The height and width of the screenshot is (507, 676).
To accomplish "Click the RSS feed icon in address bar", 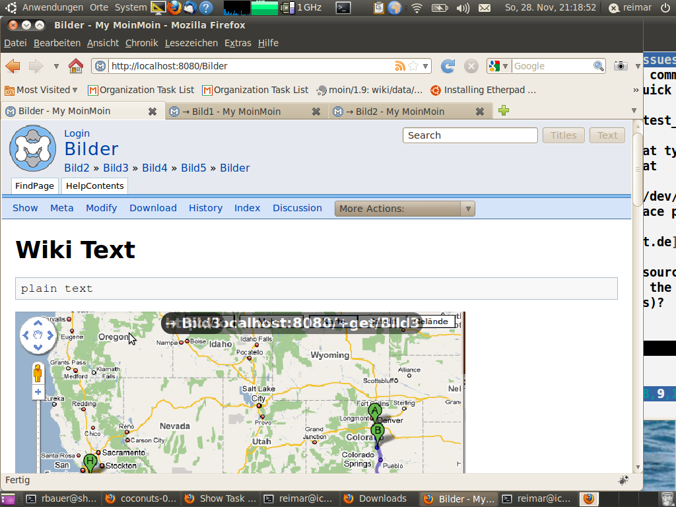I will pos(399,66).
